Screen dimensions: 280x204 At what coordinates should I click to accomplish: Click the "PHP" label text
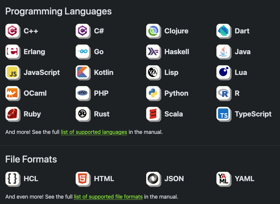click(101, 93)
